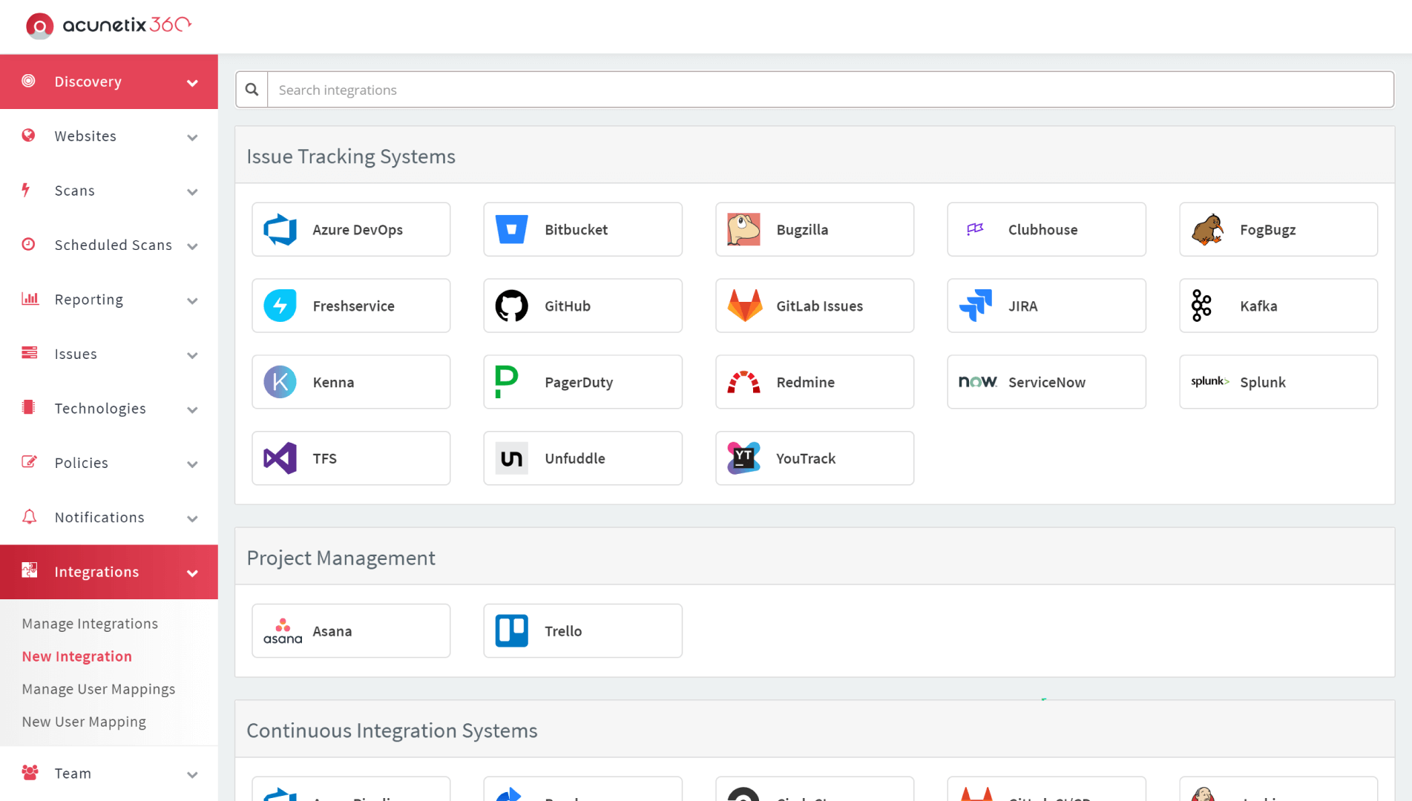Viewport: 1412px width, 801px height.
Task: Click the Scans lightning bolt icon
Action: point(26,190)
